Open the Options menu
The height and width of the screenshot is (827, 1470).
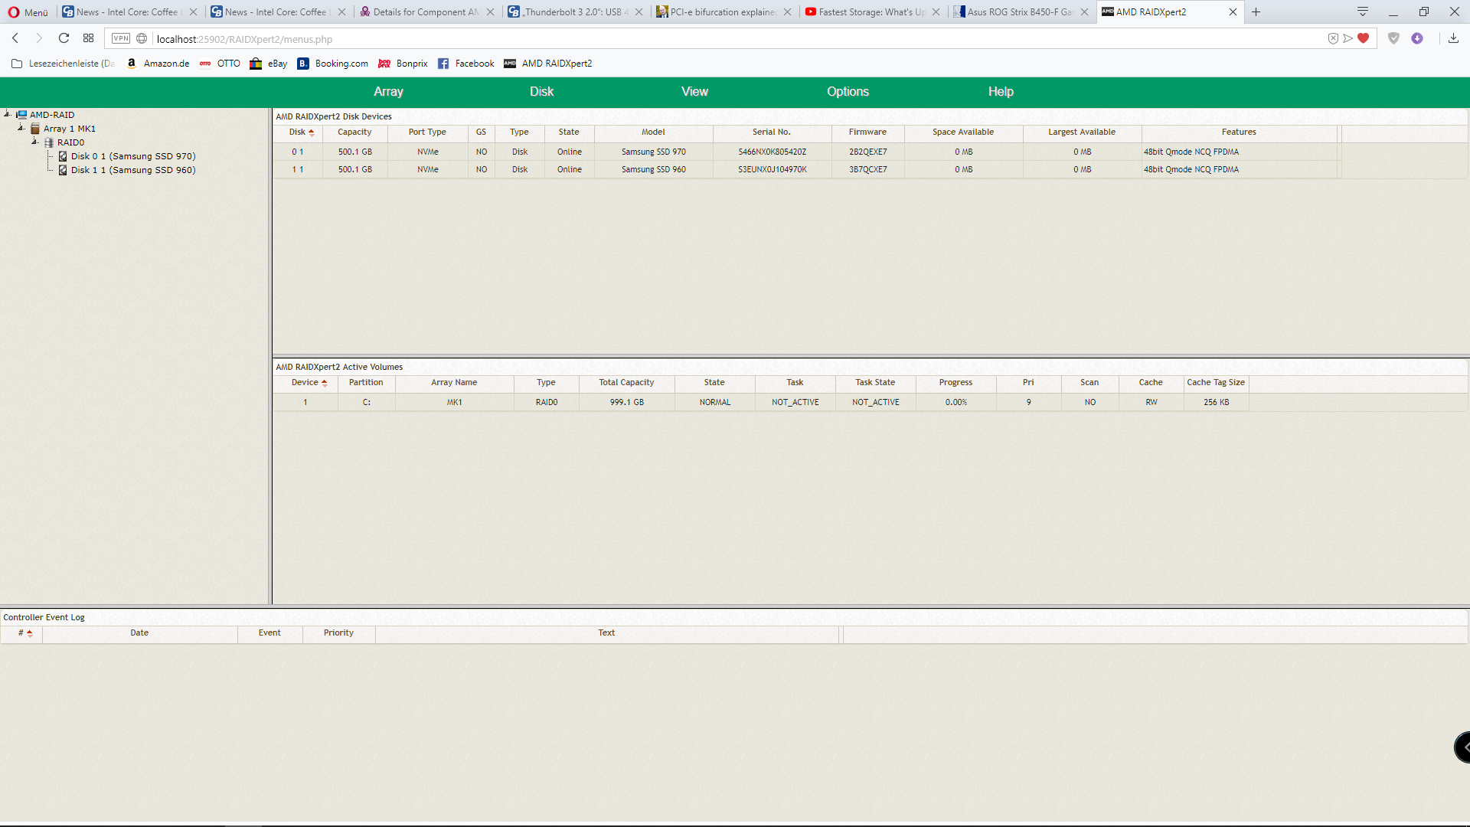[x=848, y=92]
